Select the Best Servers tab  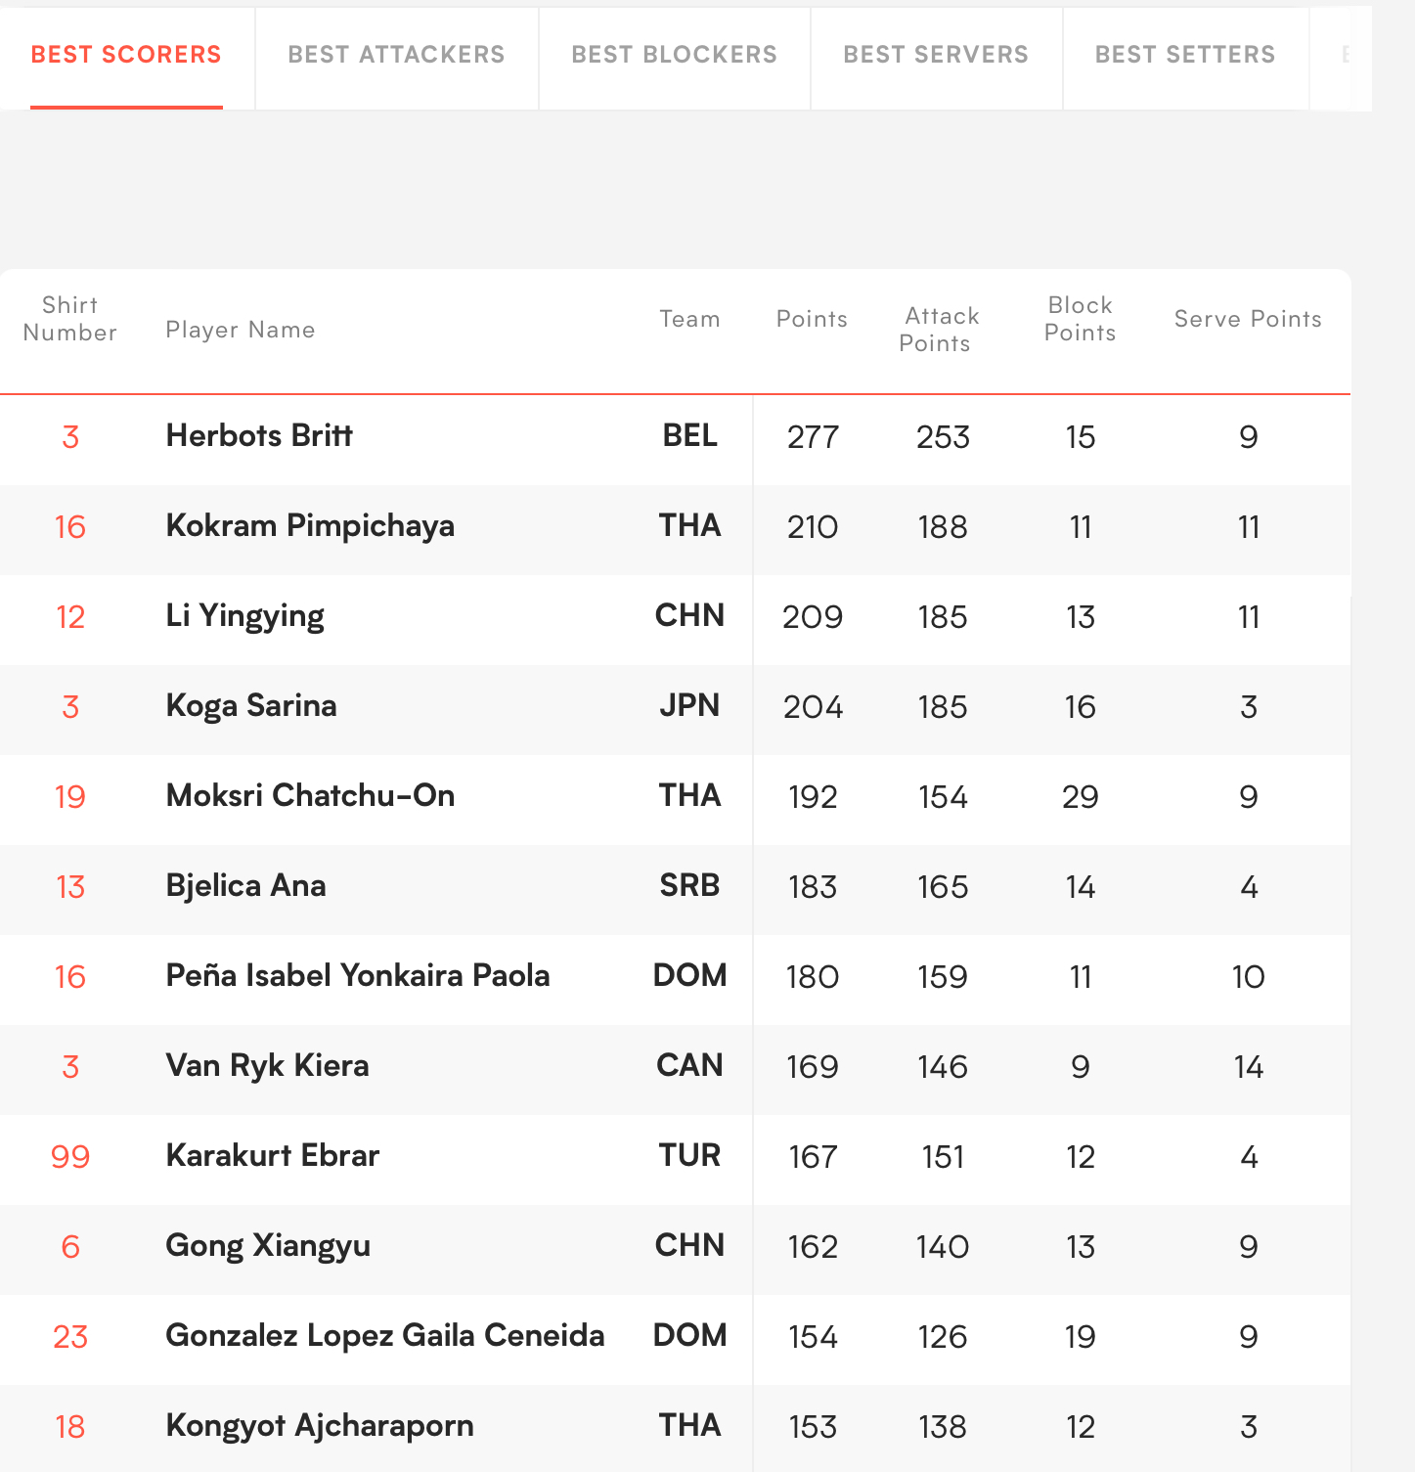point(936,55)
